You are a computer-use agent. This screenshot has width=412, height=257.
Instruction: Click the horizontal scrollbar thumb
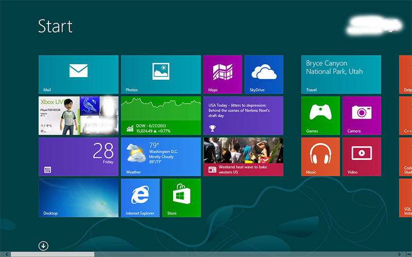[53, 254]
